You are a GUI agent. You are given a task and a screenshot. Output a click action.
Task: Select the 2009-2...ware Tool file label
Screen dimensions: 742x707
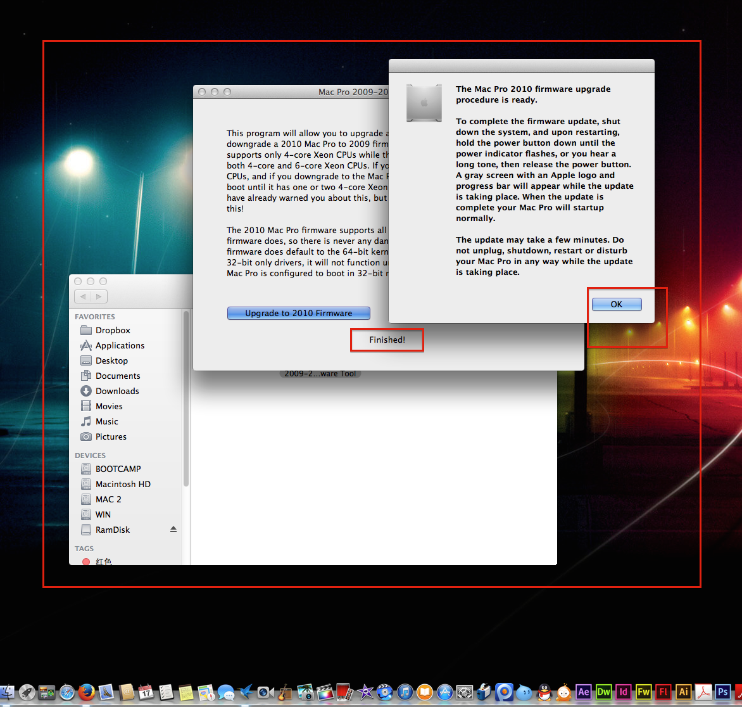pyautogui.click(x=320, y=374)
